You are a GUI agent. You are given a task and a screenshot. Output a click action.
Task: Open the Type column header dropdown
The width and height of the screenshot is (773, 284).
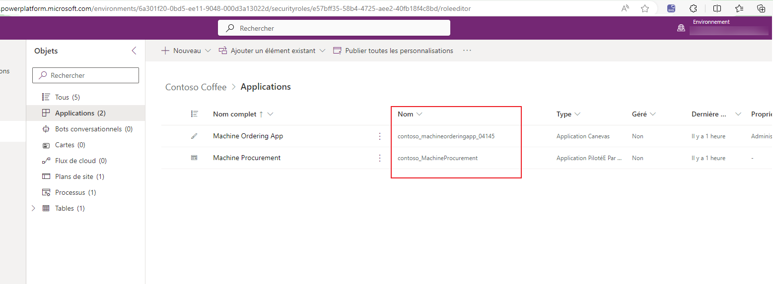(x=577, y=114)
